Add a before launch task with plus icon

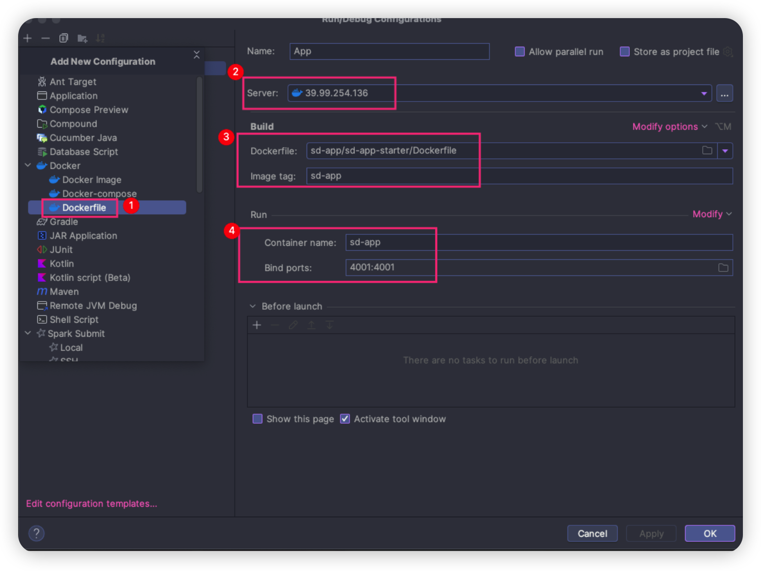pyautogui.click(x=257, y=325)
